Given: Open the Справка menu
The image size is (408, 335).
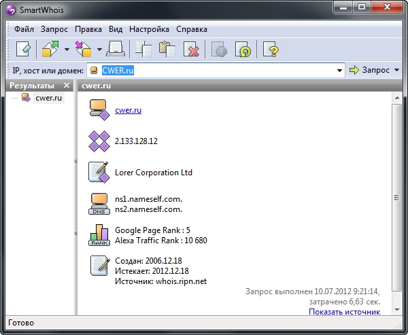Looking at the screenshot, I should (192, 29).
